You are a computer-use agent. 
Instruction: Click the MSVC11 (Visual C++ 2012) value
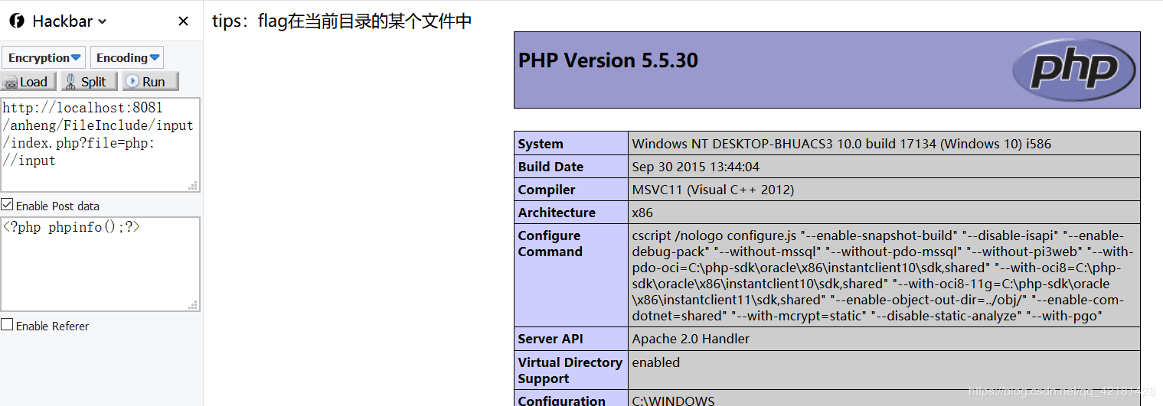(713, 190)
